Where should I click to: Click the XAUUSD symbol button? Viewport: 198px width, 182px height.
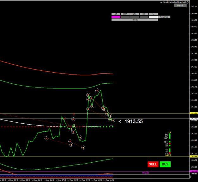[164, 17]
